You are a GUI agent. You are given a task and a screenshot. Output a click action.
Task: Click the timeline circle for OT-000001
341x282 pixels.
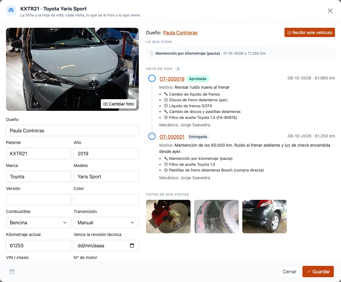coord(152,136)
